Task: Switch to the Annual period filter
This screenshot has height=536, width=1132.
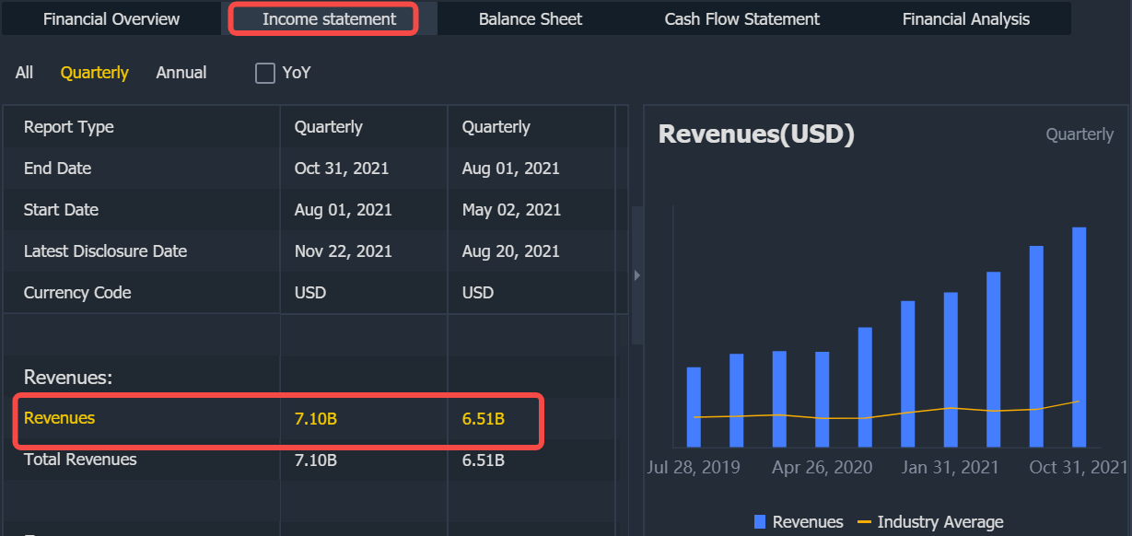Action: (181, 73)
